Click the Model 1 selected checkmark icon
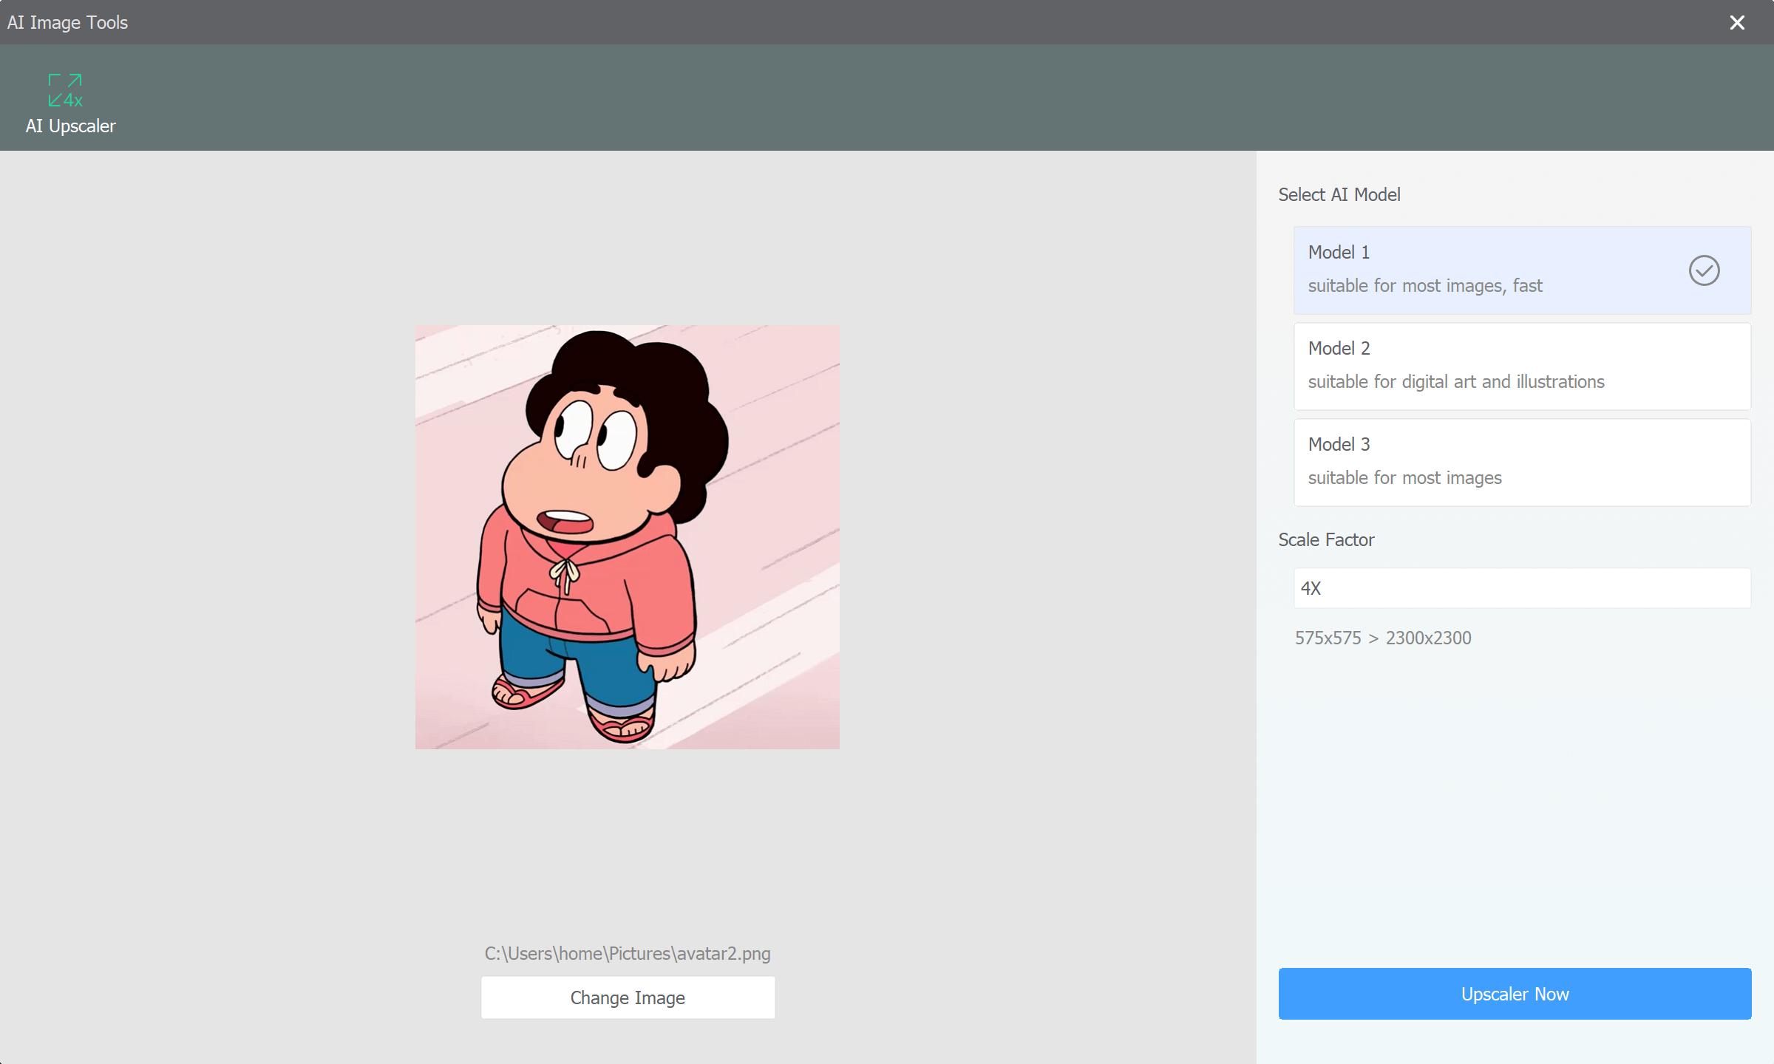The height and width of the screenshot is (1064, 1774). tap(1704, 270)
